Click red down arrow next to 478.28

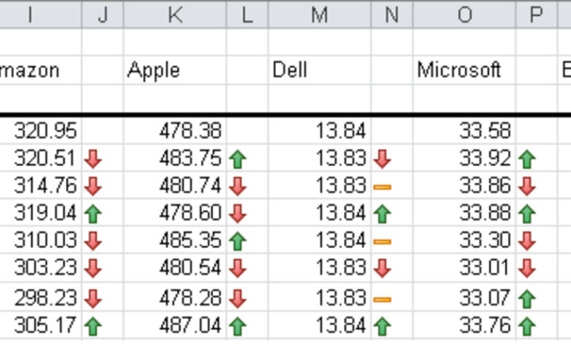point(238,299)
